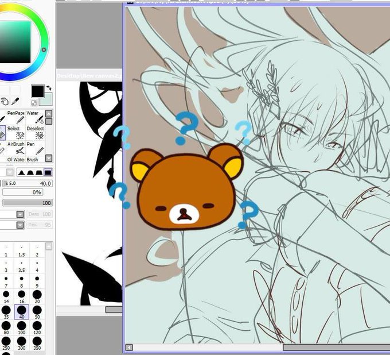
Task: Click the Tex 95 field
Action: tap(40, 225)
